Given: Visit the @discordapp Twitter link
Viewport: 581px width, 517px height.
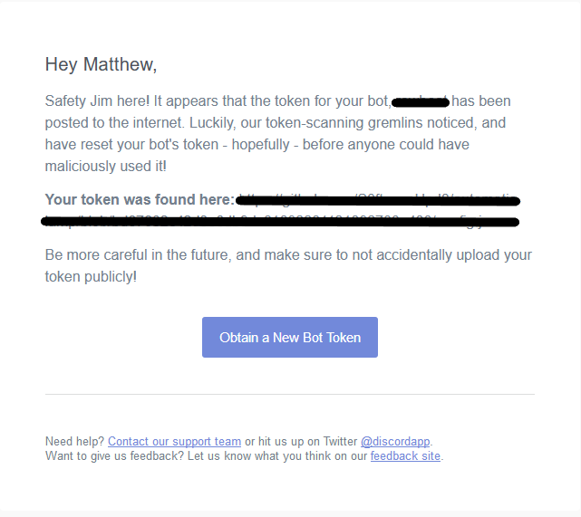Looking at the screenshot, I should (395, 442).
